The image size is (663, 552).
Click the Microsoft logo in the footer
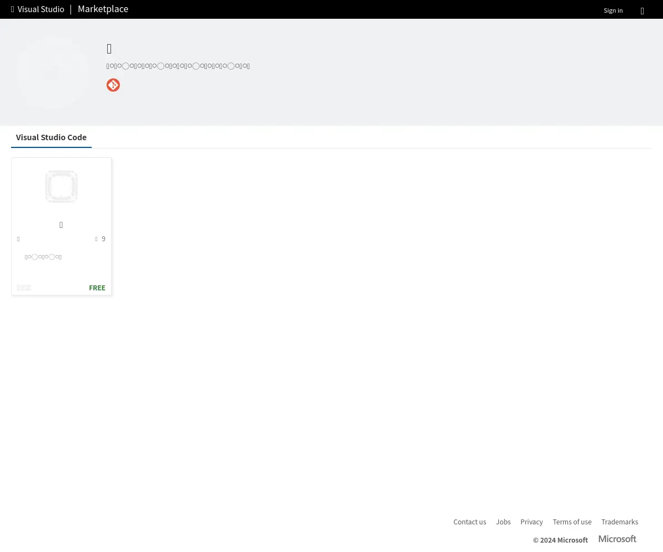(x=618, y=539)
